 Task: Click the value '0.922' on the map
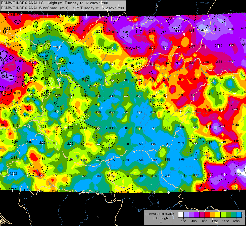tap(153, 128)
